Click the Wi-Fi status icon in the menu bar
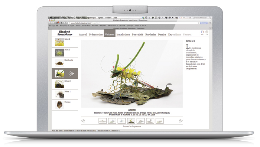 pyautogui.click(x=170, y=17)
